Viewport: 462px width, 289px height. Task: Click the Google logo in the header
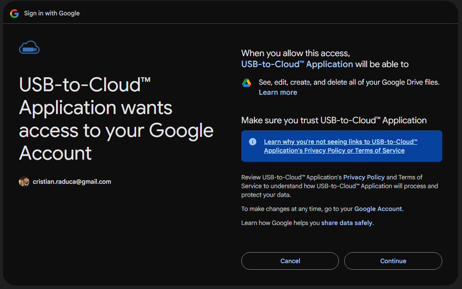[14, 13]
